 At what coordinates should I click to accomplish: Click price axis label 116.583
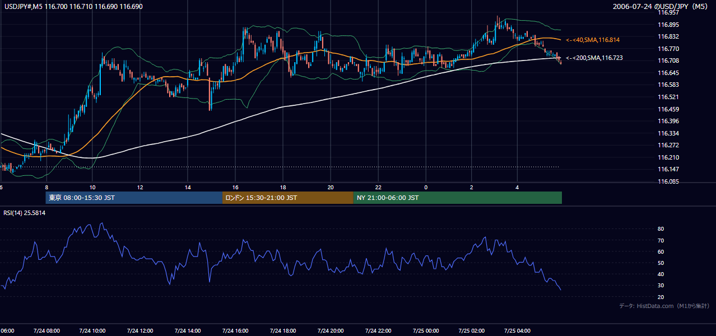(x=668, y=85)
